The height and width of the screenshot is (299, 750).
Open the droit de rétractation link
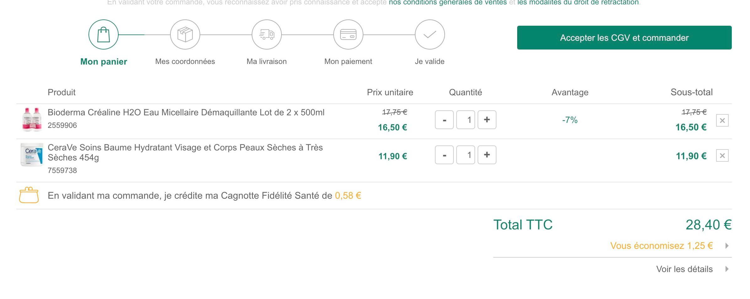pyautogui.click(x=578, y=3)
